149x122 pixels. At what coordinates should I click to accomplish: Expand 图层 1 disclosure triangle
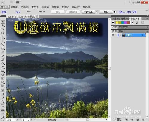(120, 35)
